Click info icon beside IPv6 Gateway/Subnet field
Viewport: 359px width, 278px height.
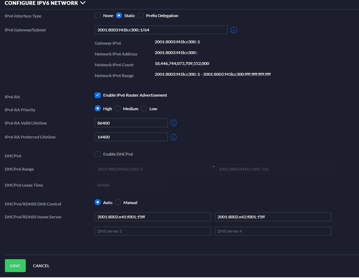click(234, 30)
